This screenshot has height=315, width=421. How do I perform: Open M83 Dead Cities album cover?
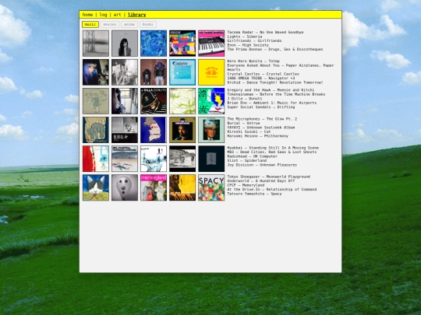coord(125,159)
